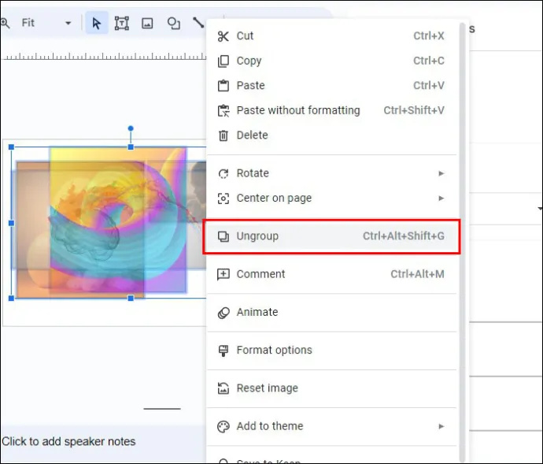The height and width of the screenshot is (464, 543).
Task: Click top-left resize handle of selection
Action: (11, 147)
